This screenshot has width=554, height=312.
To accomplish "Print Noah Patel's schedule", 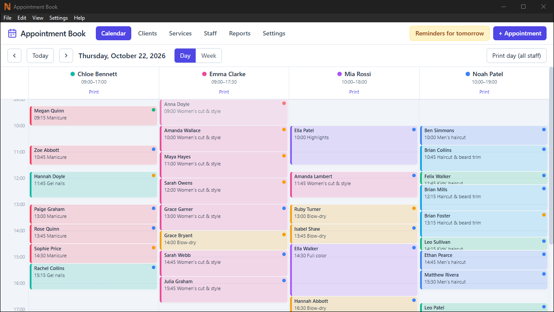I will tap(484, 92).
